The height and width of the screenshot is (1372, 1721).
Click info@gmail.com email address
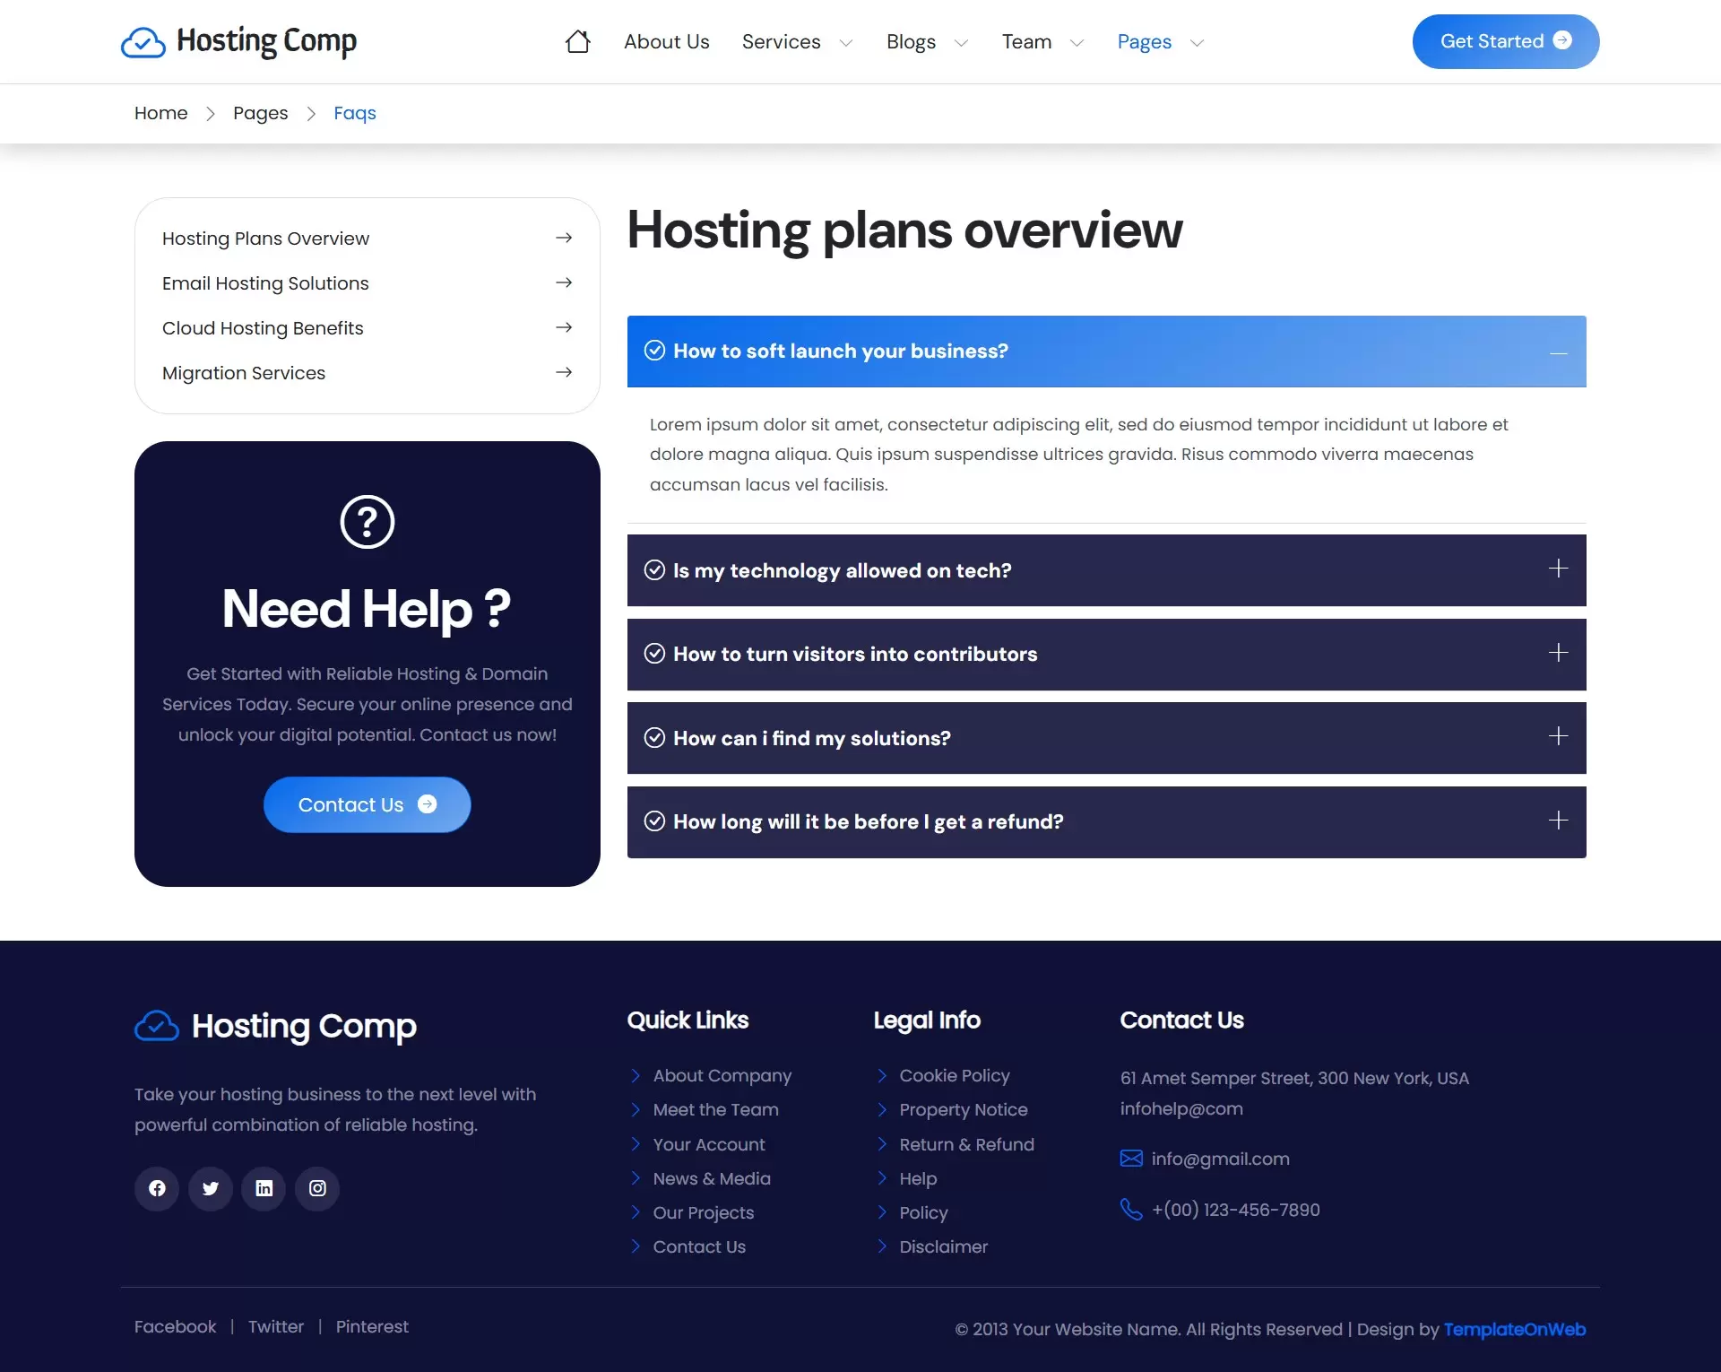click(1221, 1159)
